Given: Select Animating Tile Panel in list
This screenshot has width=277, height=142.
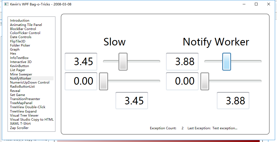Looking at the screenshot, I should tap(26, 25).
